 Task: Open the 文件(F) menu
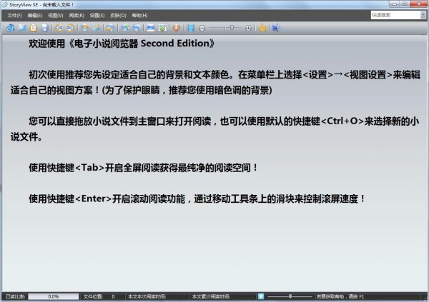[x=14, y=15]
